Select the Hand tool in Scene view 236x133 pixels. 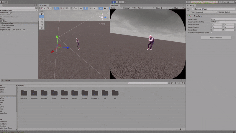42,14
